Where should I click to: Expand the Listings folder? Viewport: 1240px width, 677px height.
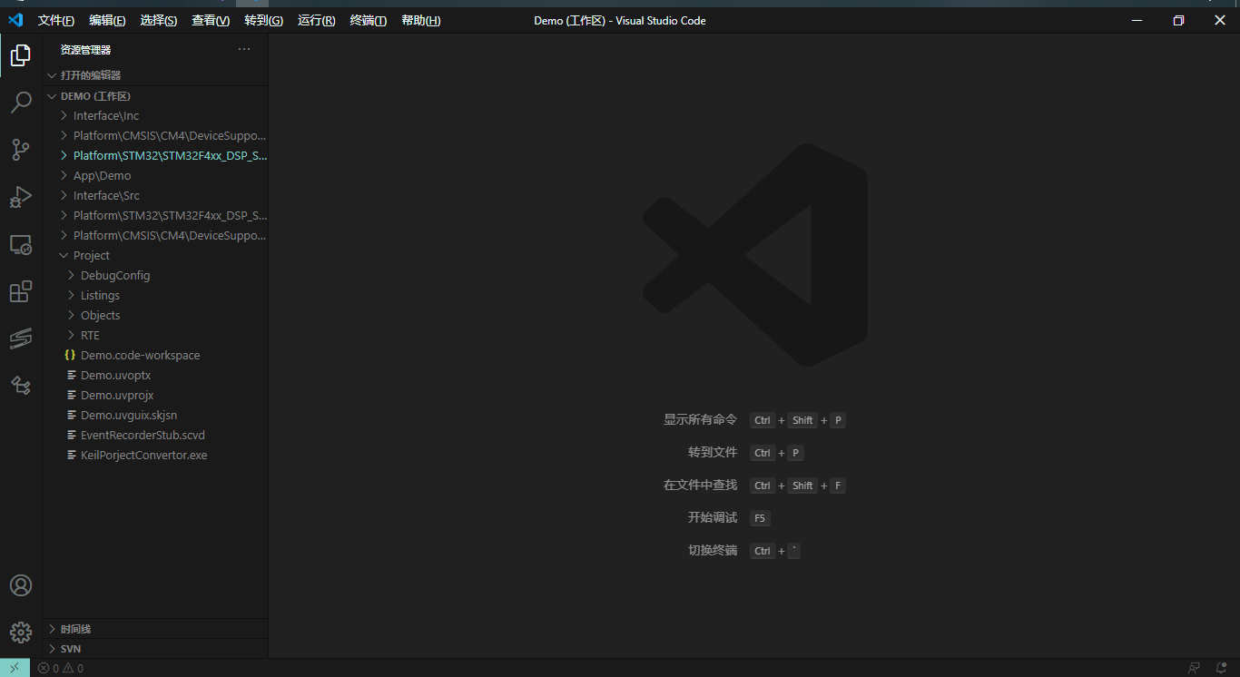[x=155, y=296]
